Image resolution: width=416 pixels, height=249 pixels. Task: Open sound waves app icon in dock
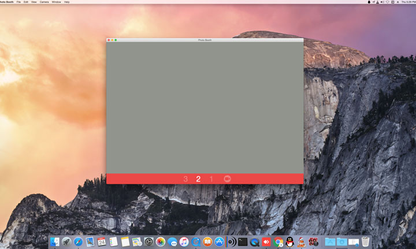[x=232, y=242]
